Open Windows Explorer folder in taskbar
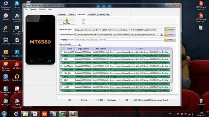The width and height of the screenshot is (209, 117). [25, 114]
